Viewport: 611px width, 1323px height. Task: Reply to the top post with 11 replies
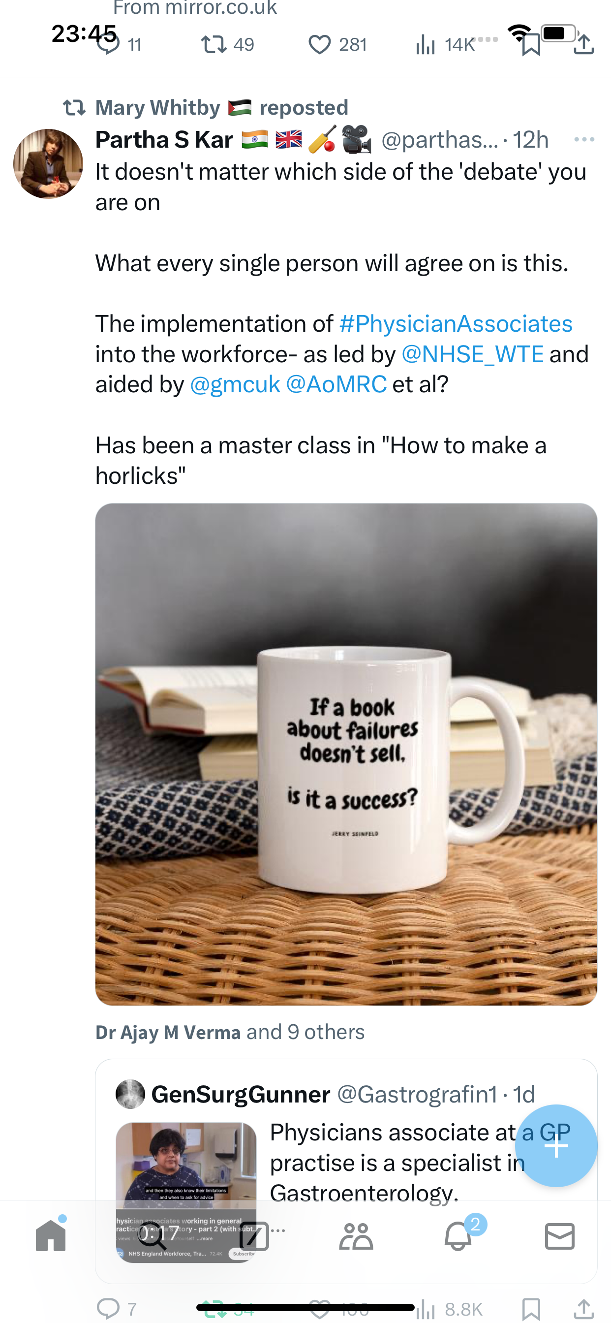(x=108, y=45)
